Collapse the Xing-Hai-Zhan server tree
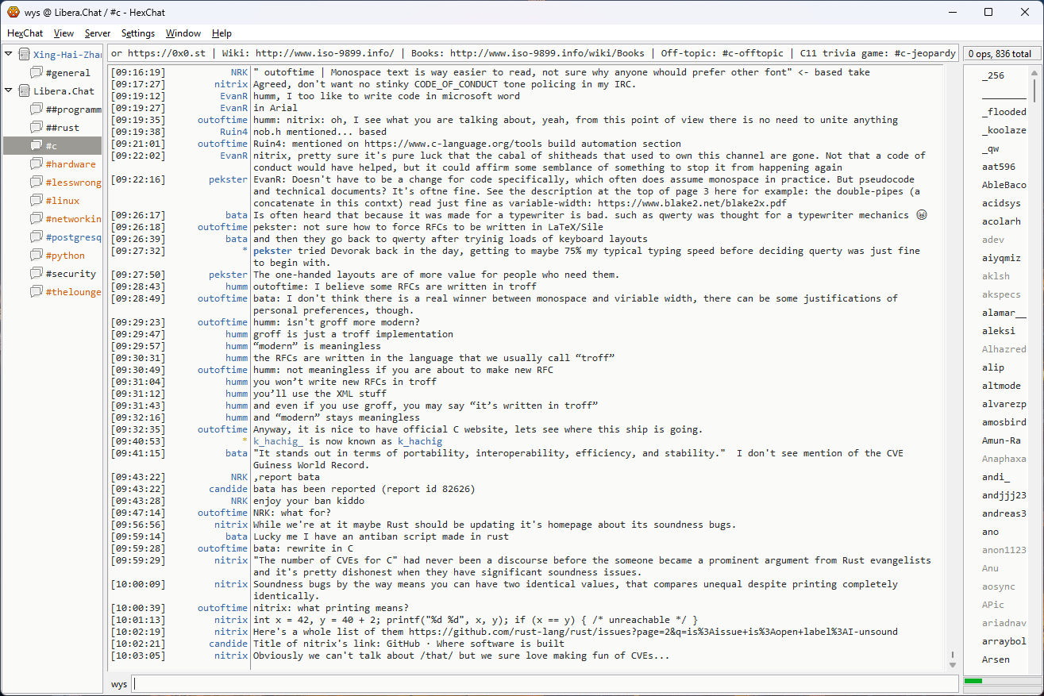Viewport: 1044px width, 696px height. [x=9, y=55]
